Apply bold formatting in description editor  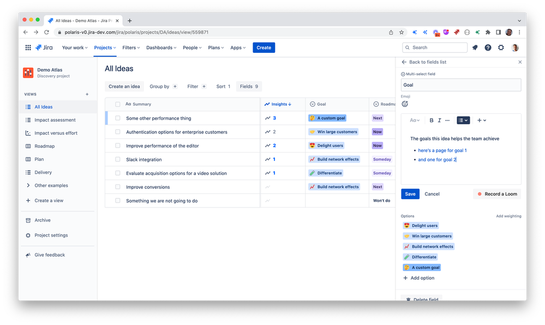[432, 121]
